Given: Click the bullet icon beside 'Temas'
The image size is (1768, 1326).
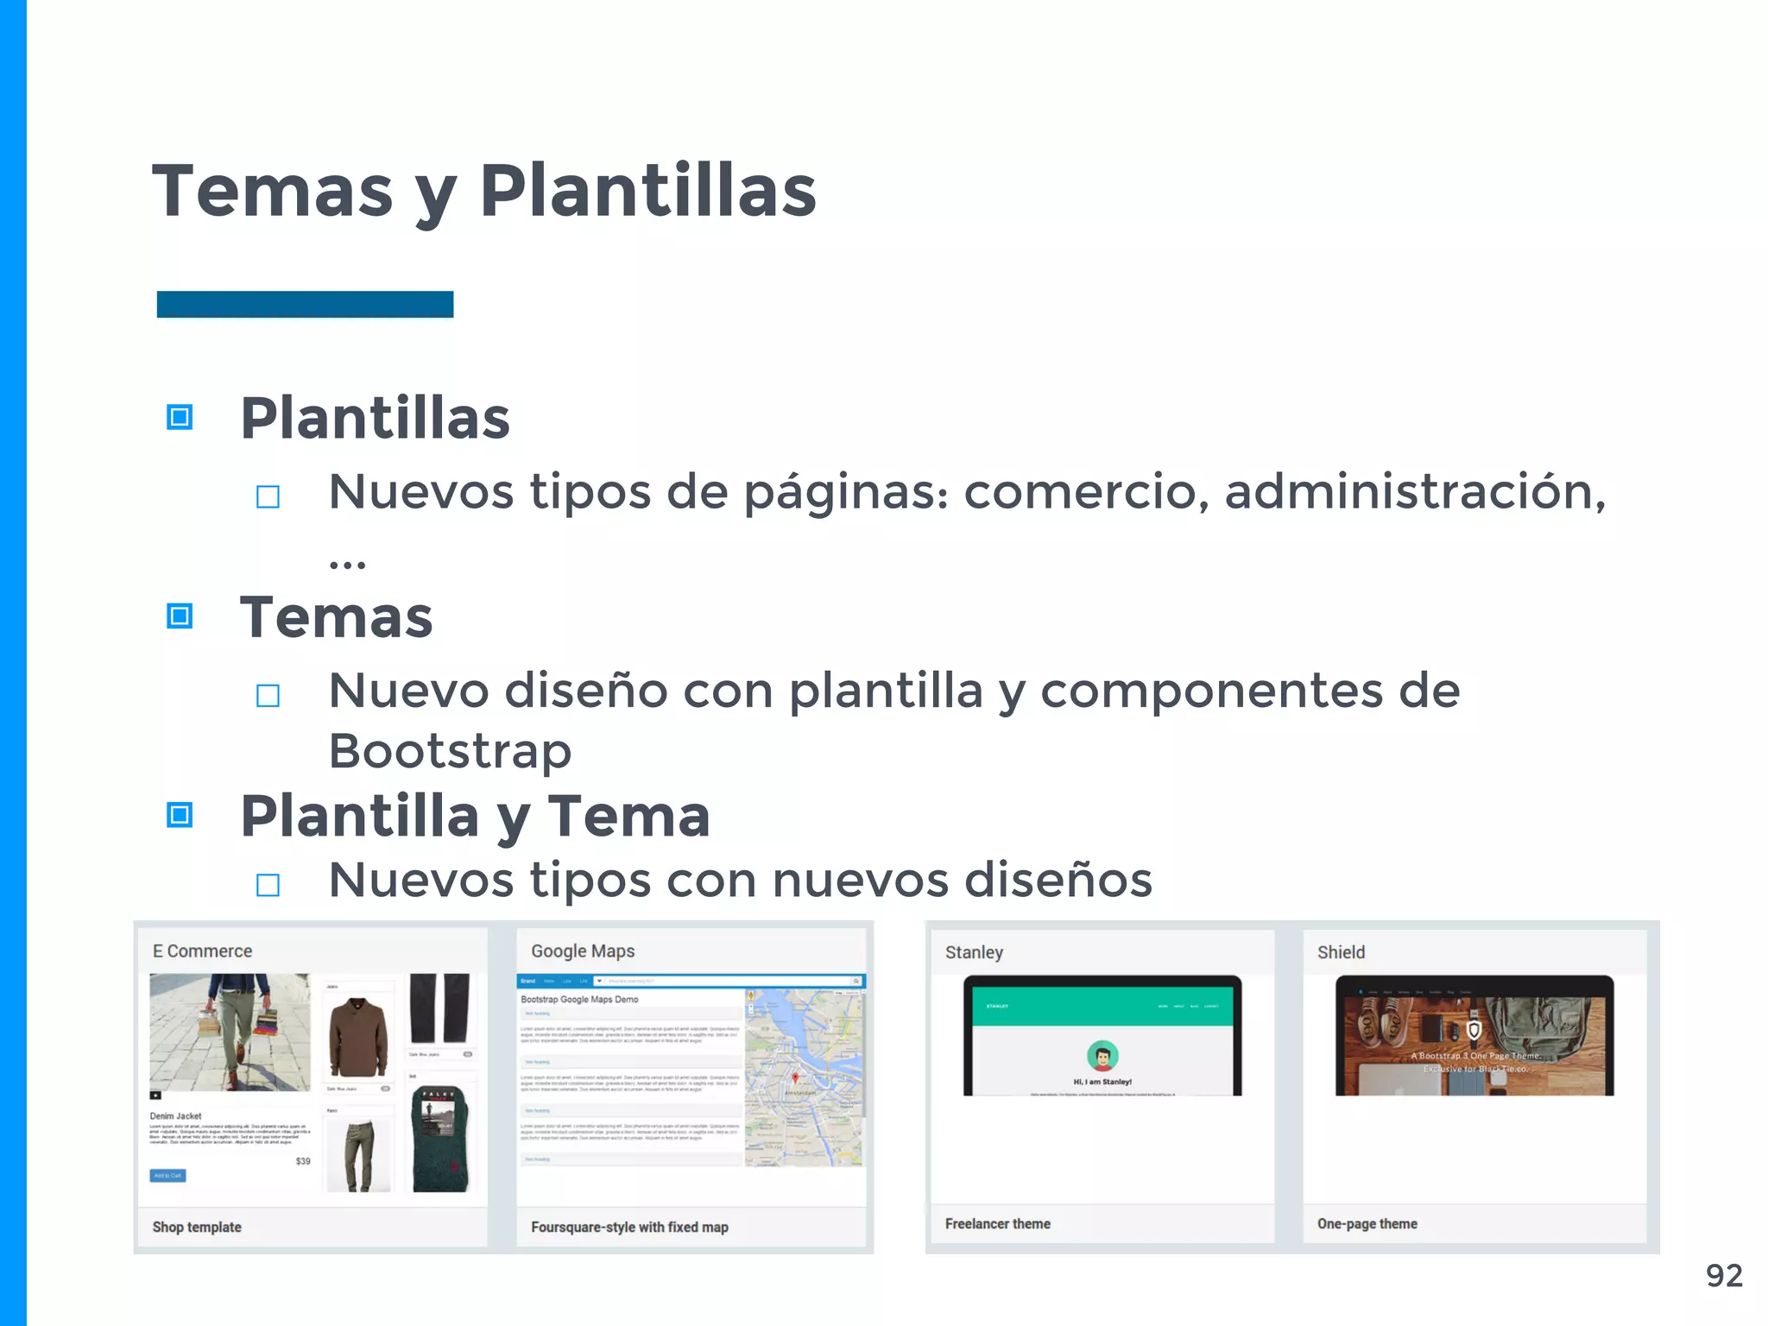Looking at the screenshot, I should 180,616.
